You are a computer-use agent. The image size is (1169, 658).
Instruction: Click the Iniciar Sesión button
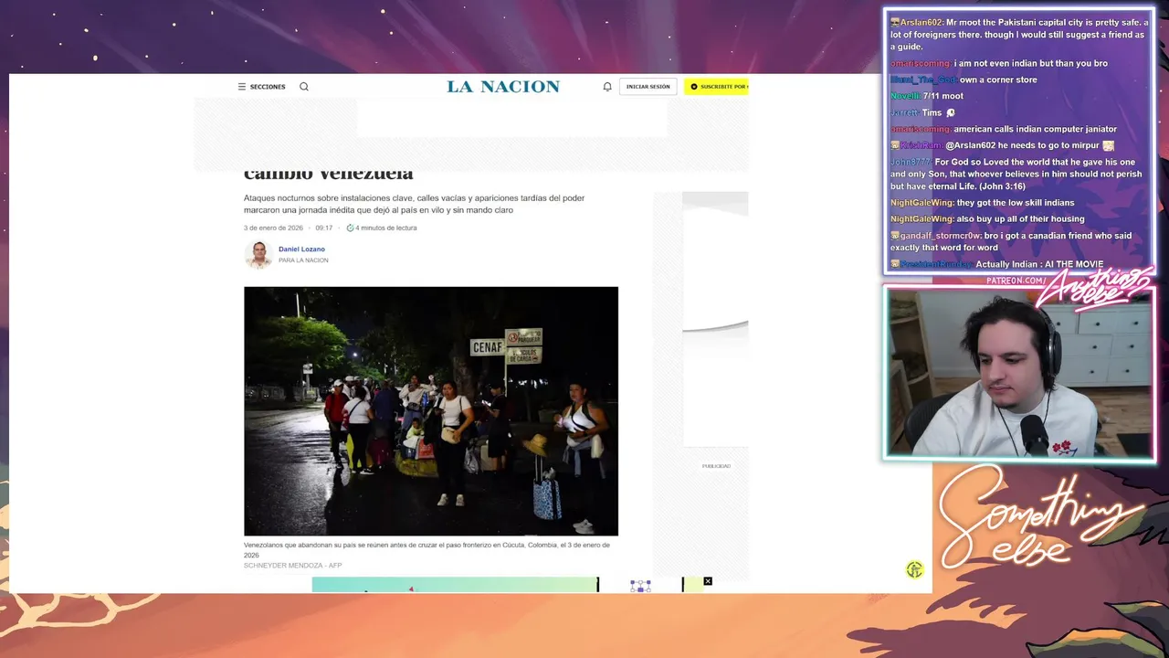click(x=648, y=87)
